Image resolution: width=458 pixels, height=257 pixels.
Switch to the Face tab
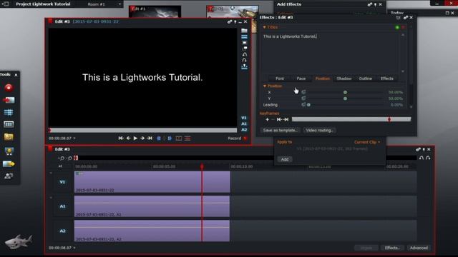301,79
